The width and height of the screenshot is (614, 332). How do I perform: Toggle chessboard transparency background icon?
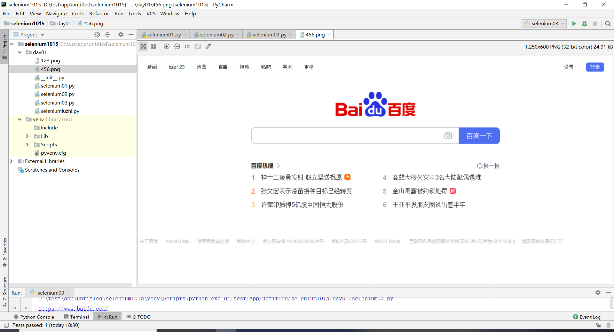pyautogui.click(x=143, y=46)
